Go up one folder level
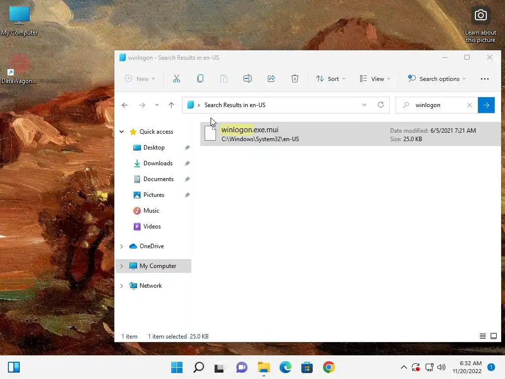The image size is (505, 379). [171, 105]
